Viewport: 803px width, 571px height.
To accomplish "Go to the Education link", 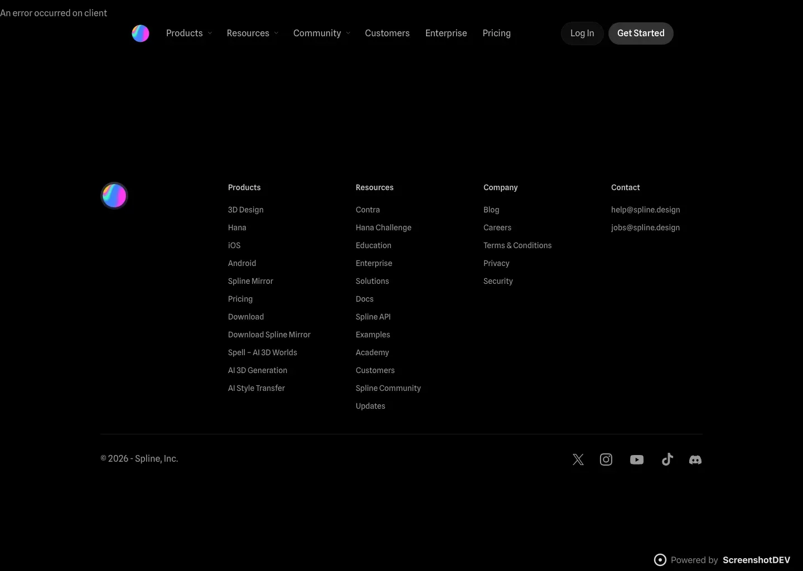I will (374, 245).
